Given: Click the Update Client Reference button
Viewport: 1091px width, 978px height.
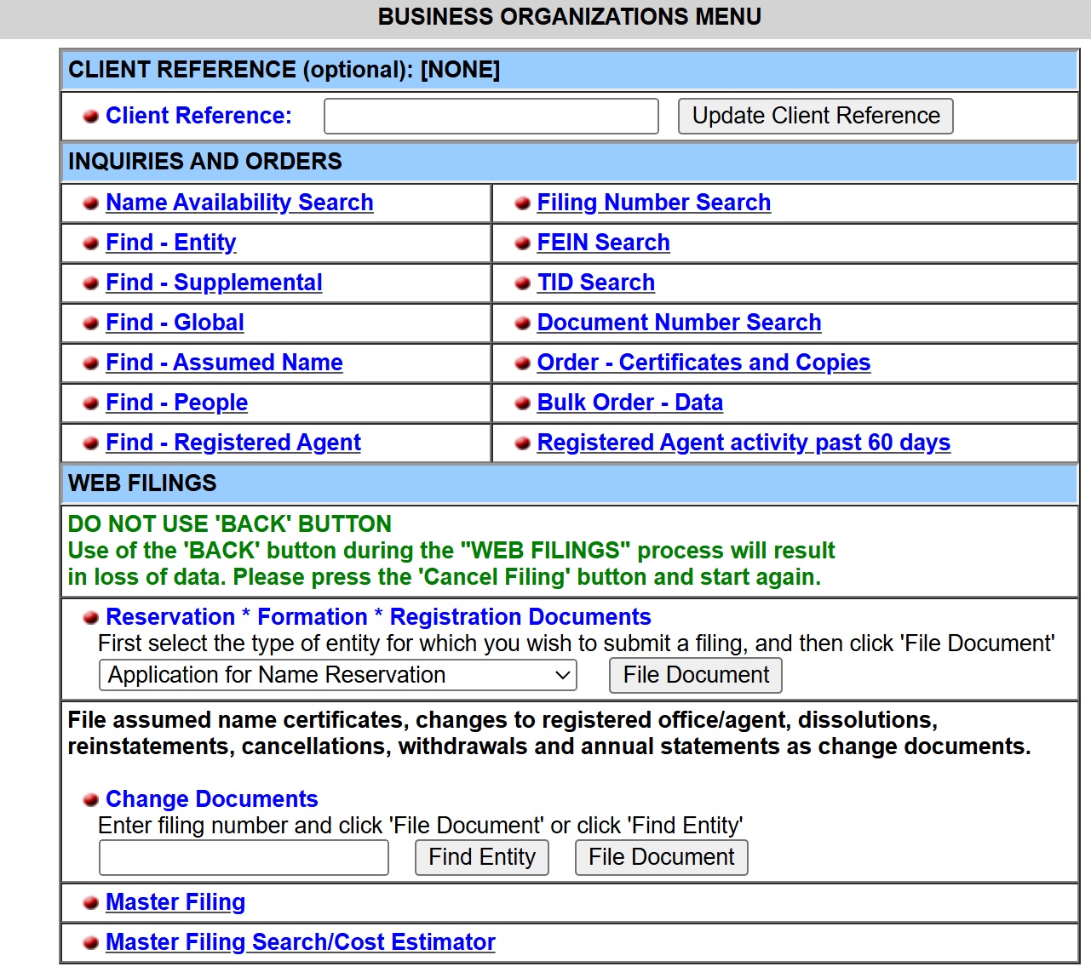Looking at the screenshot, I should click(x=814, y=116).
